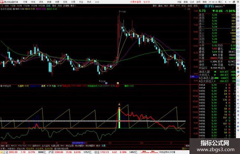The width and height of the screenshot is (240, 154).
Task: Select the 主力监控 indicator tab
Action: 46,146
